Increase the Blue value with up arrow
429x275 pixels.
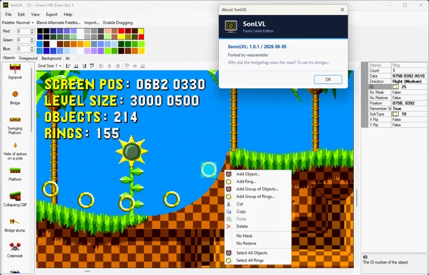[x=32, y=47]
